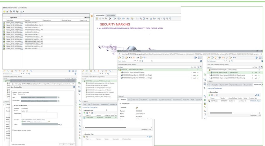Click the Name field containing Ladder 100
265x146 pixels.
click(34, 111)
